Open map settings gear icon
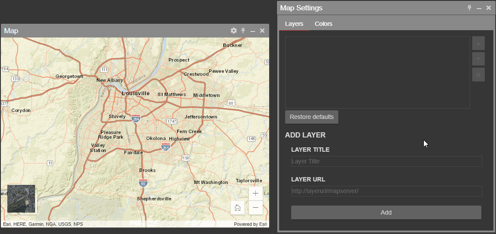Screen dimensions: 496x234 click(234, 31)
